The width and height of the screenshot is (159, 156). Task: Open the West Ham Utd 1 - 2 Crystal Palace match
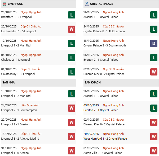tap(105, 139)
